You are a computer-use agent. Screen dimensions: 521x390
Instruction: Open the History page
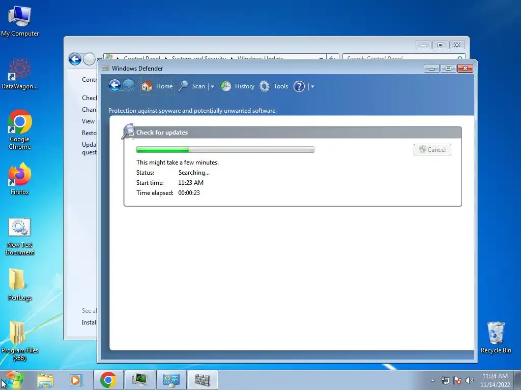[x=237, y=86]
